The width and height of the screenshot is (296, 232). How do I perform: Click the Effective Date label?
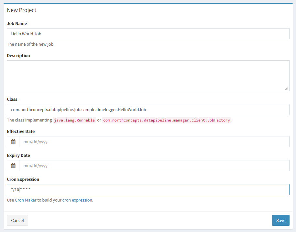click(x=21, y=132)
